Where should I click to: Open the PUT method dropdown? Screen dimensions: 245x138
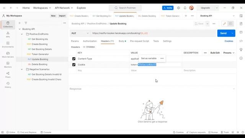point(80,33)
